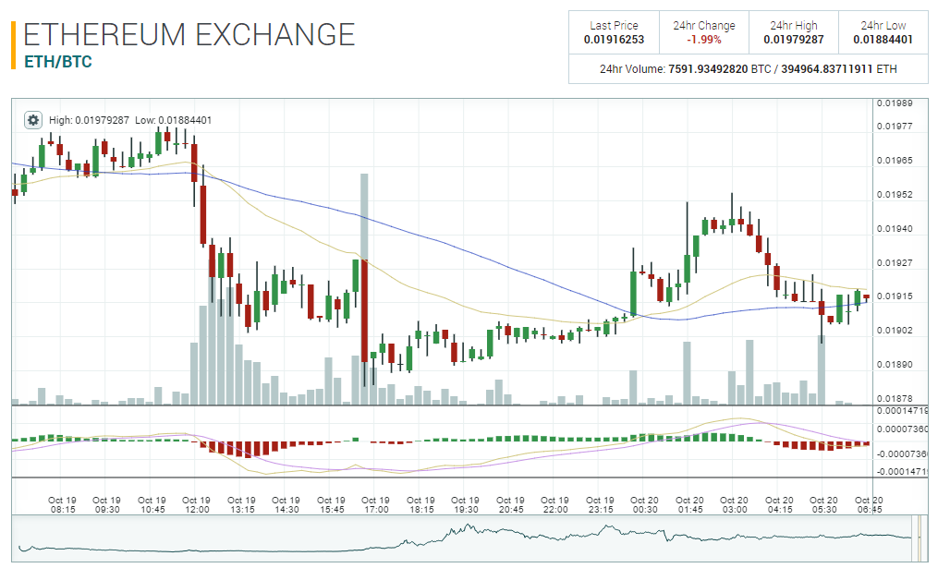Select the 24hr Change -1.99% value
The image size is (938, 568).
[702, 40]
